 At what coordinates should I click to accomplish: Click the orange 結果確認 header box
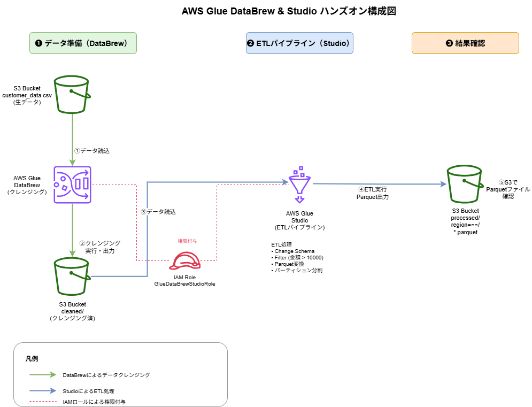[x=465, y=43]
